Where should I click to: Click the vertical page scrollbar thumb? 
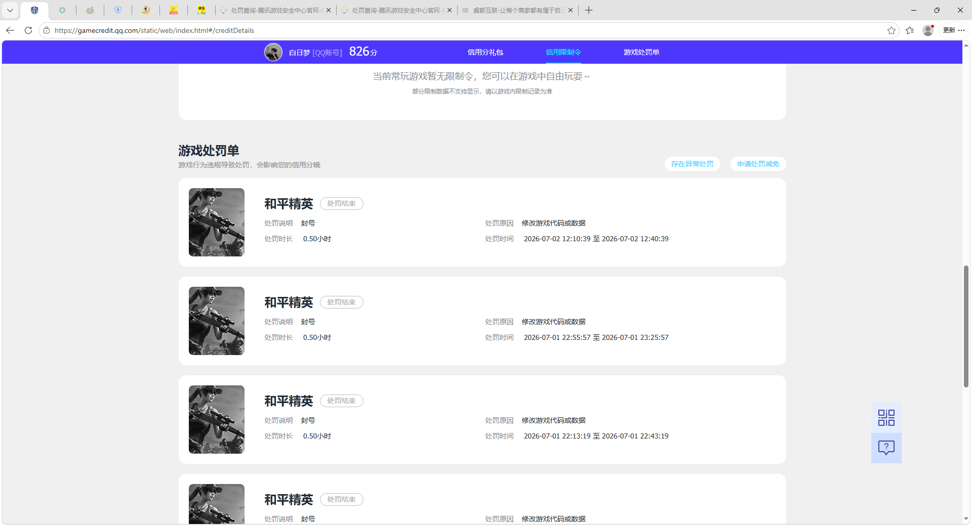[966, 326]
